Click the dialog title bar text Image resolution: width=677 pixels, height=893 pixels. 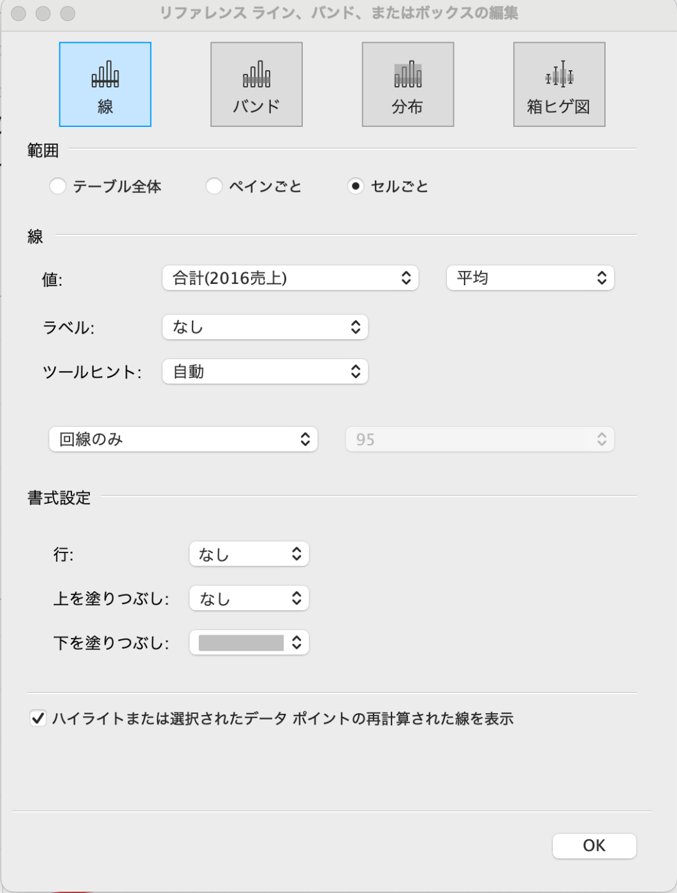[338, 13]
